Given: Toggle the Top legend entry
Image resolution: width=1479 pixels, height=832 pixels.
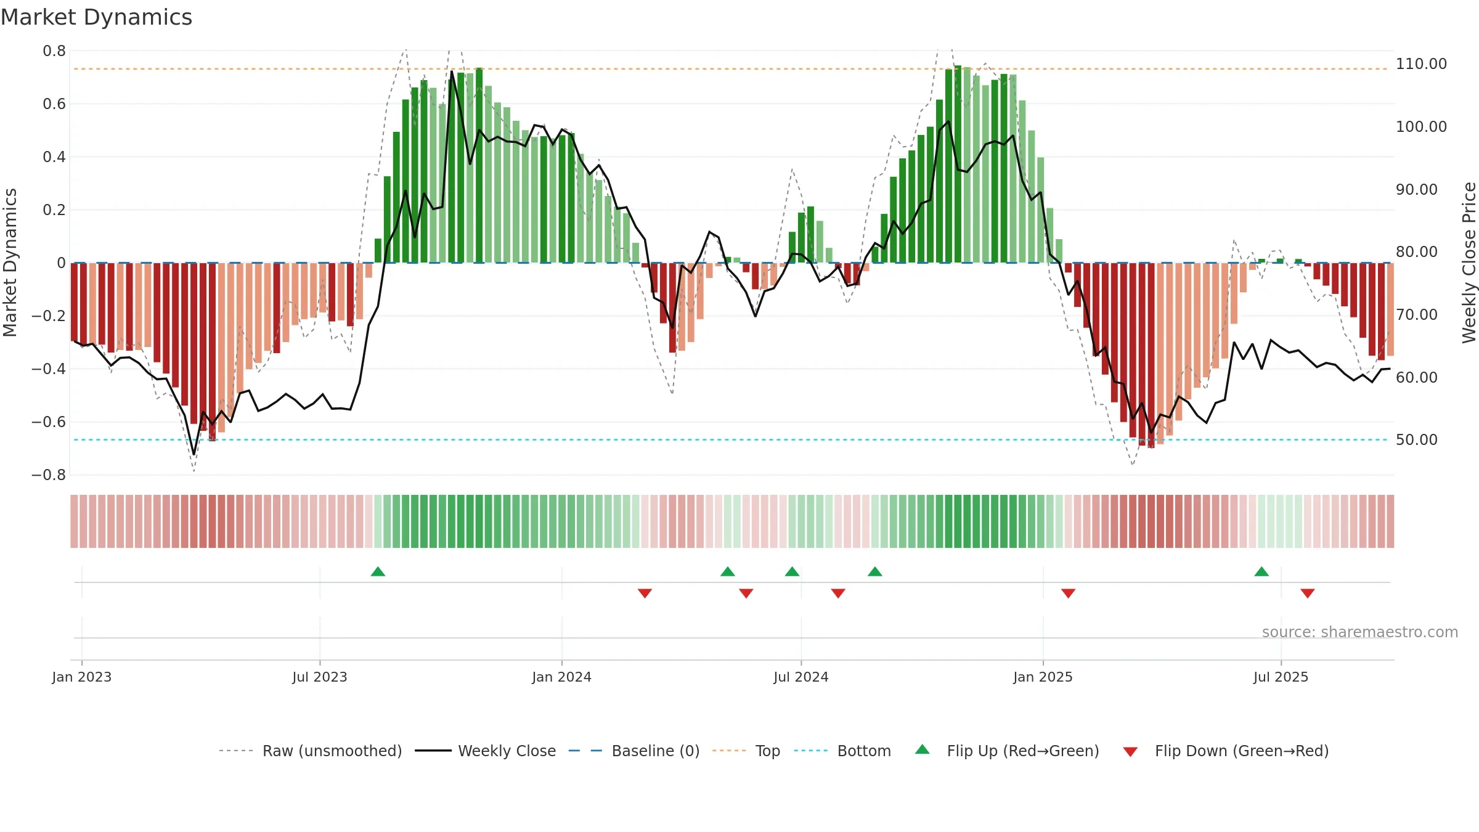Looking at the screenshot, I should [x=746, y=751].
